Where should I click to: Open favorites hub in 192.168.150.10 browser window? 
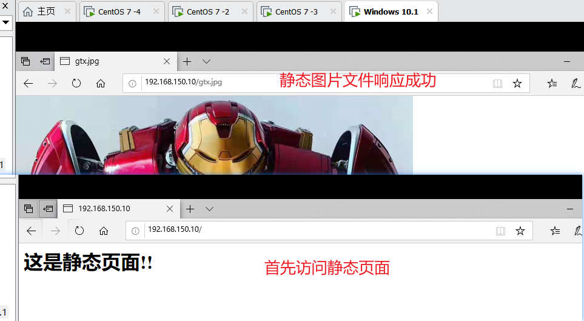pos(555,231)
